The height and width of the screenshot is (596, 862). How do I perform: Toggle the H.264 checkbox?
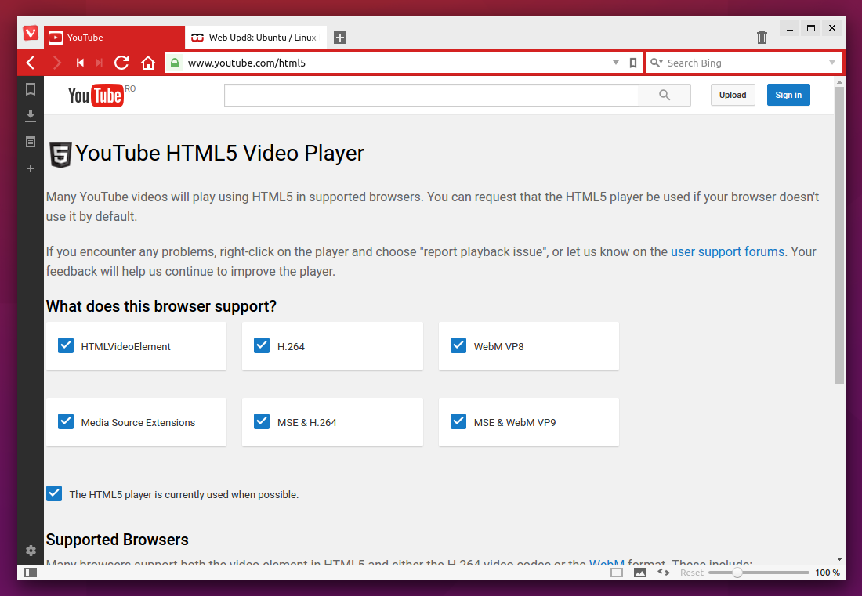tap(262, 345)
